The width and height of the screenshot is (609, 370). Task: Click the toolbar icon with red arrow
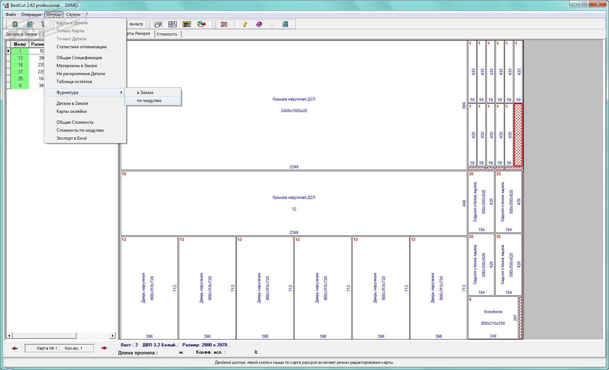point(202,24)
